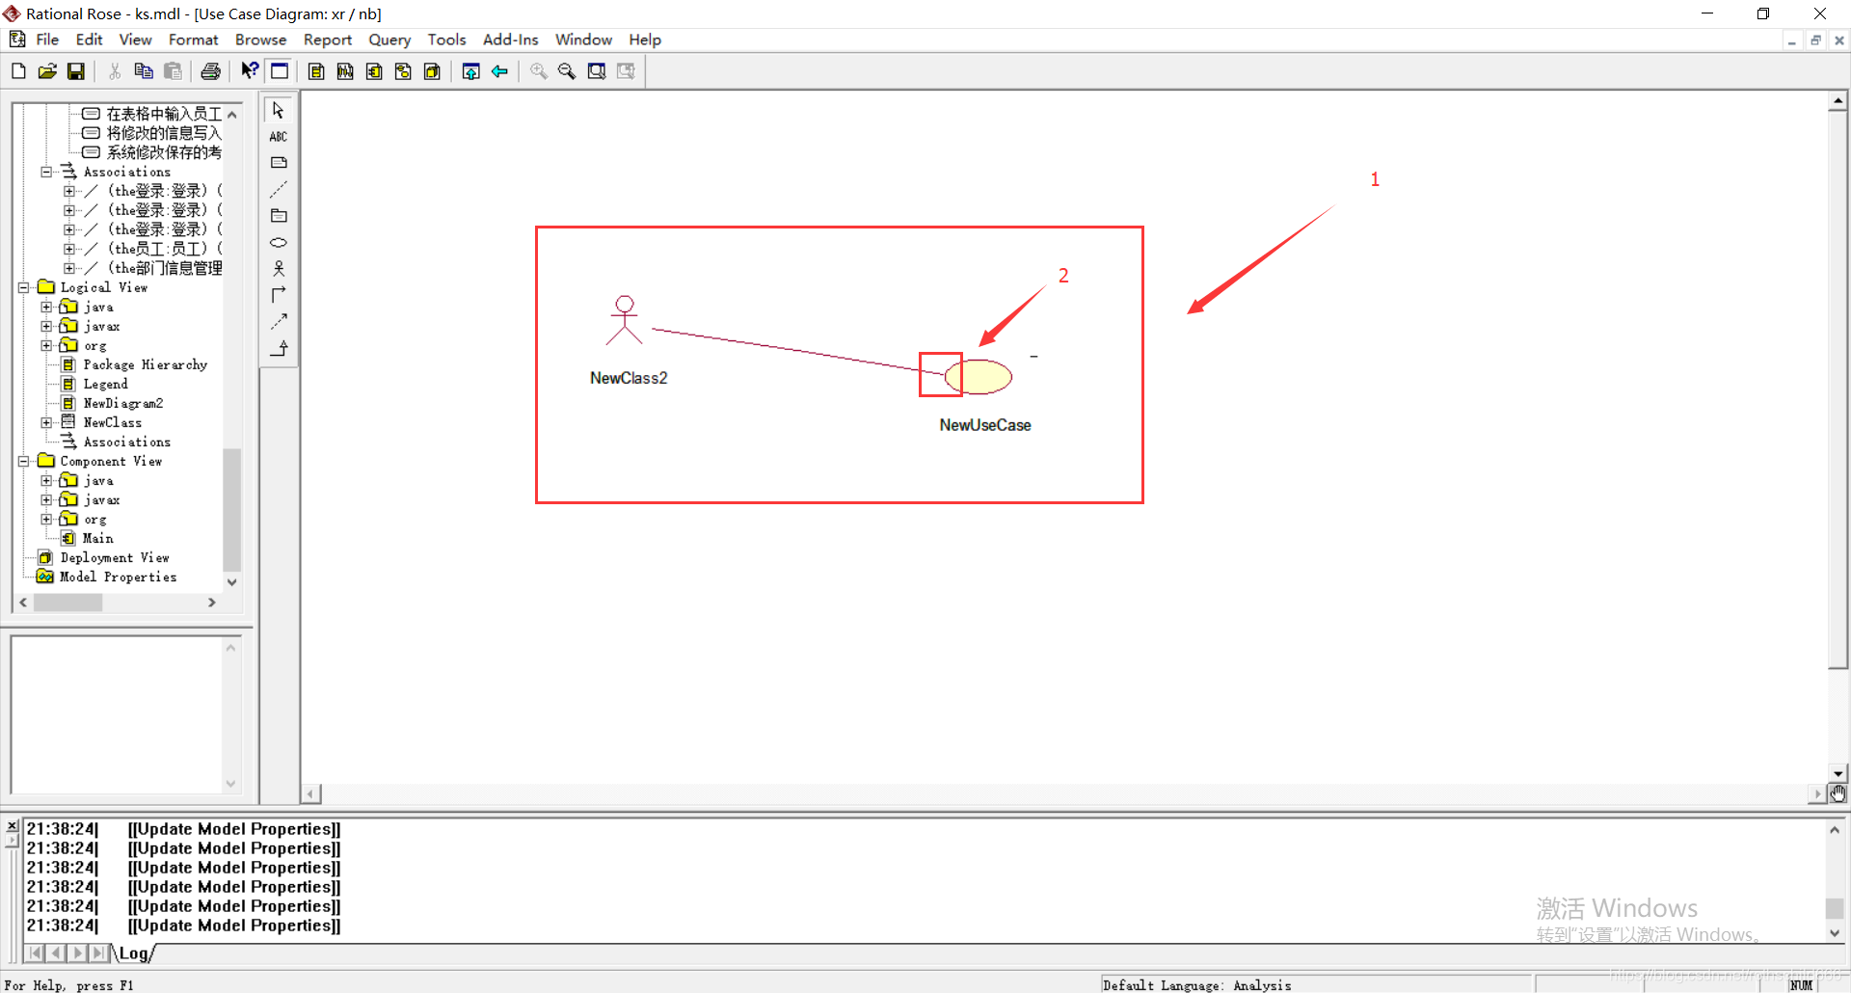Select the Note tool
The width and height of the screenshot is (1851, 993).
(279, 163)
